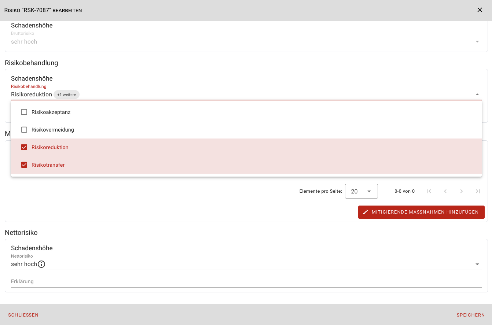Click the Schliessen button
This screenshot has width=492, height=325.
pyautogui.click(x=23, y=315)
